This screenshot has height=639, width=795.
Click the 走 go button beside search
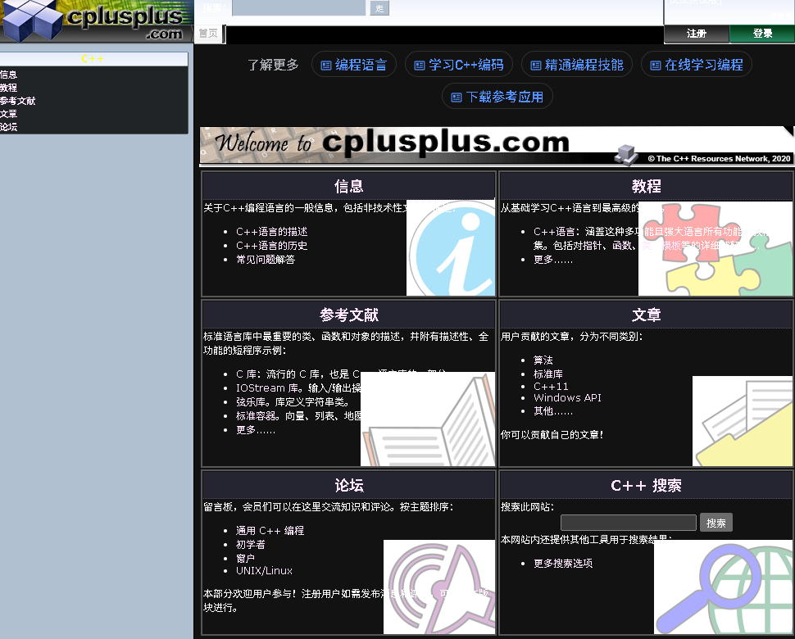click(379, 9)
